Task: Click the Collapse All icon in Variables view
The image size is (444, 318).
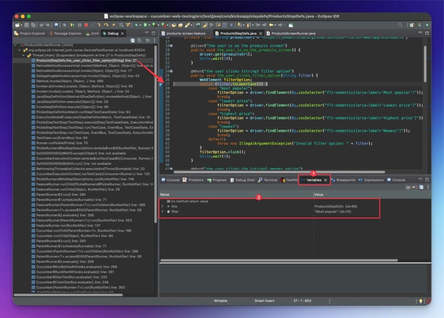Action: 421,187
